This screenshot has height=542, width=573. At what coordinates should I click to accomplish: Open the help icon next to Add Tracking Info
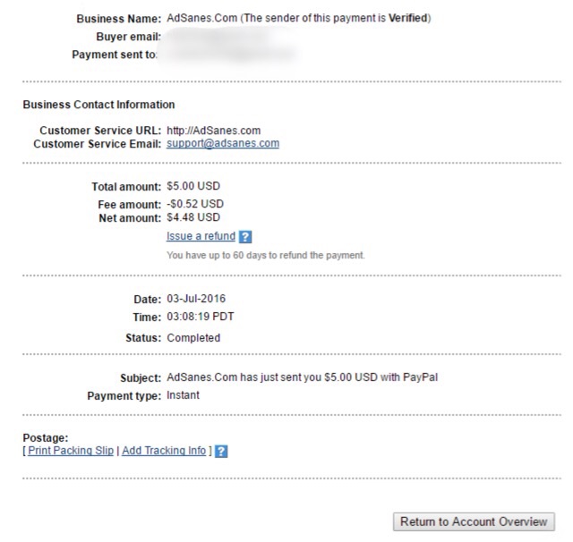[x=221, y=452]
